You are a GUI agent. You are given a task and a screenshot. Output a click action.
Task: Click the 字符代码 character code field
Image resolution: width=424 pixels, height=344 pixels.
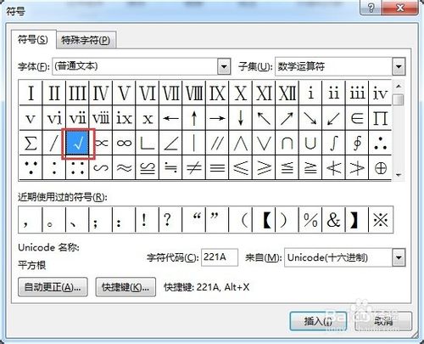[220, 257]
